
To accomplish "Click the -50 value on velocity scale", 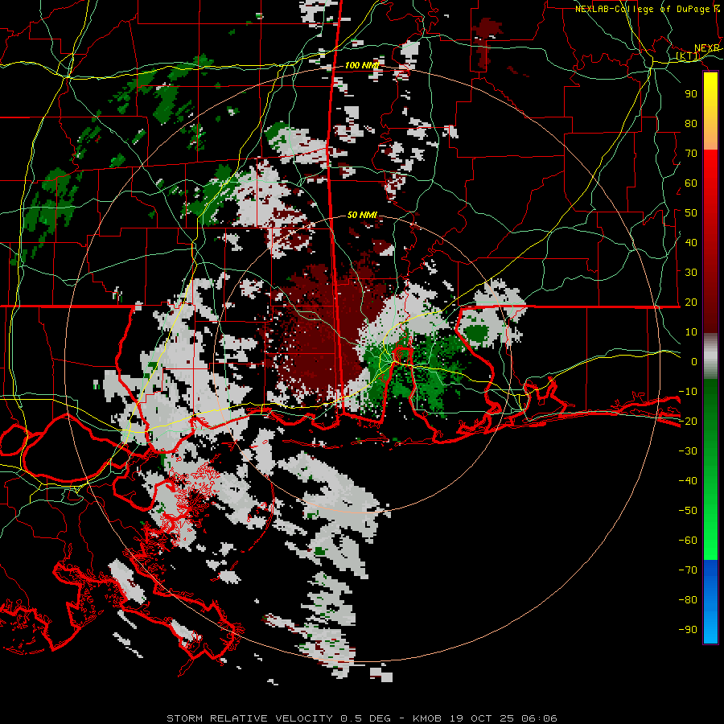I will tap(688, 511).
